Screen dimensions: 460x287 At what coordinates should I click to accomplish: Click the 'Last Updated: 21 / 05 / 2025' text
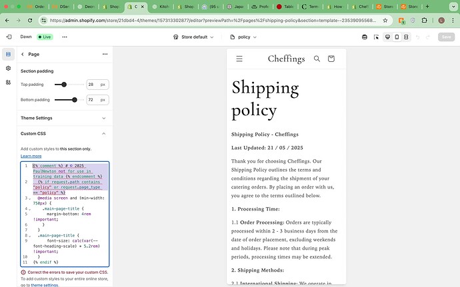click(267, 148)
